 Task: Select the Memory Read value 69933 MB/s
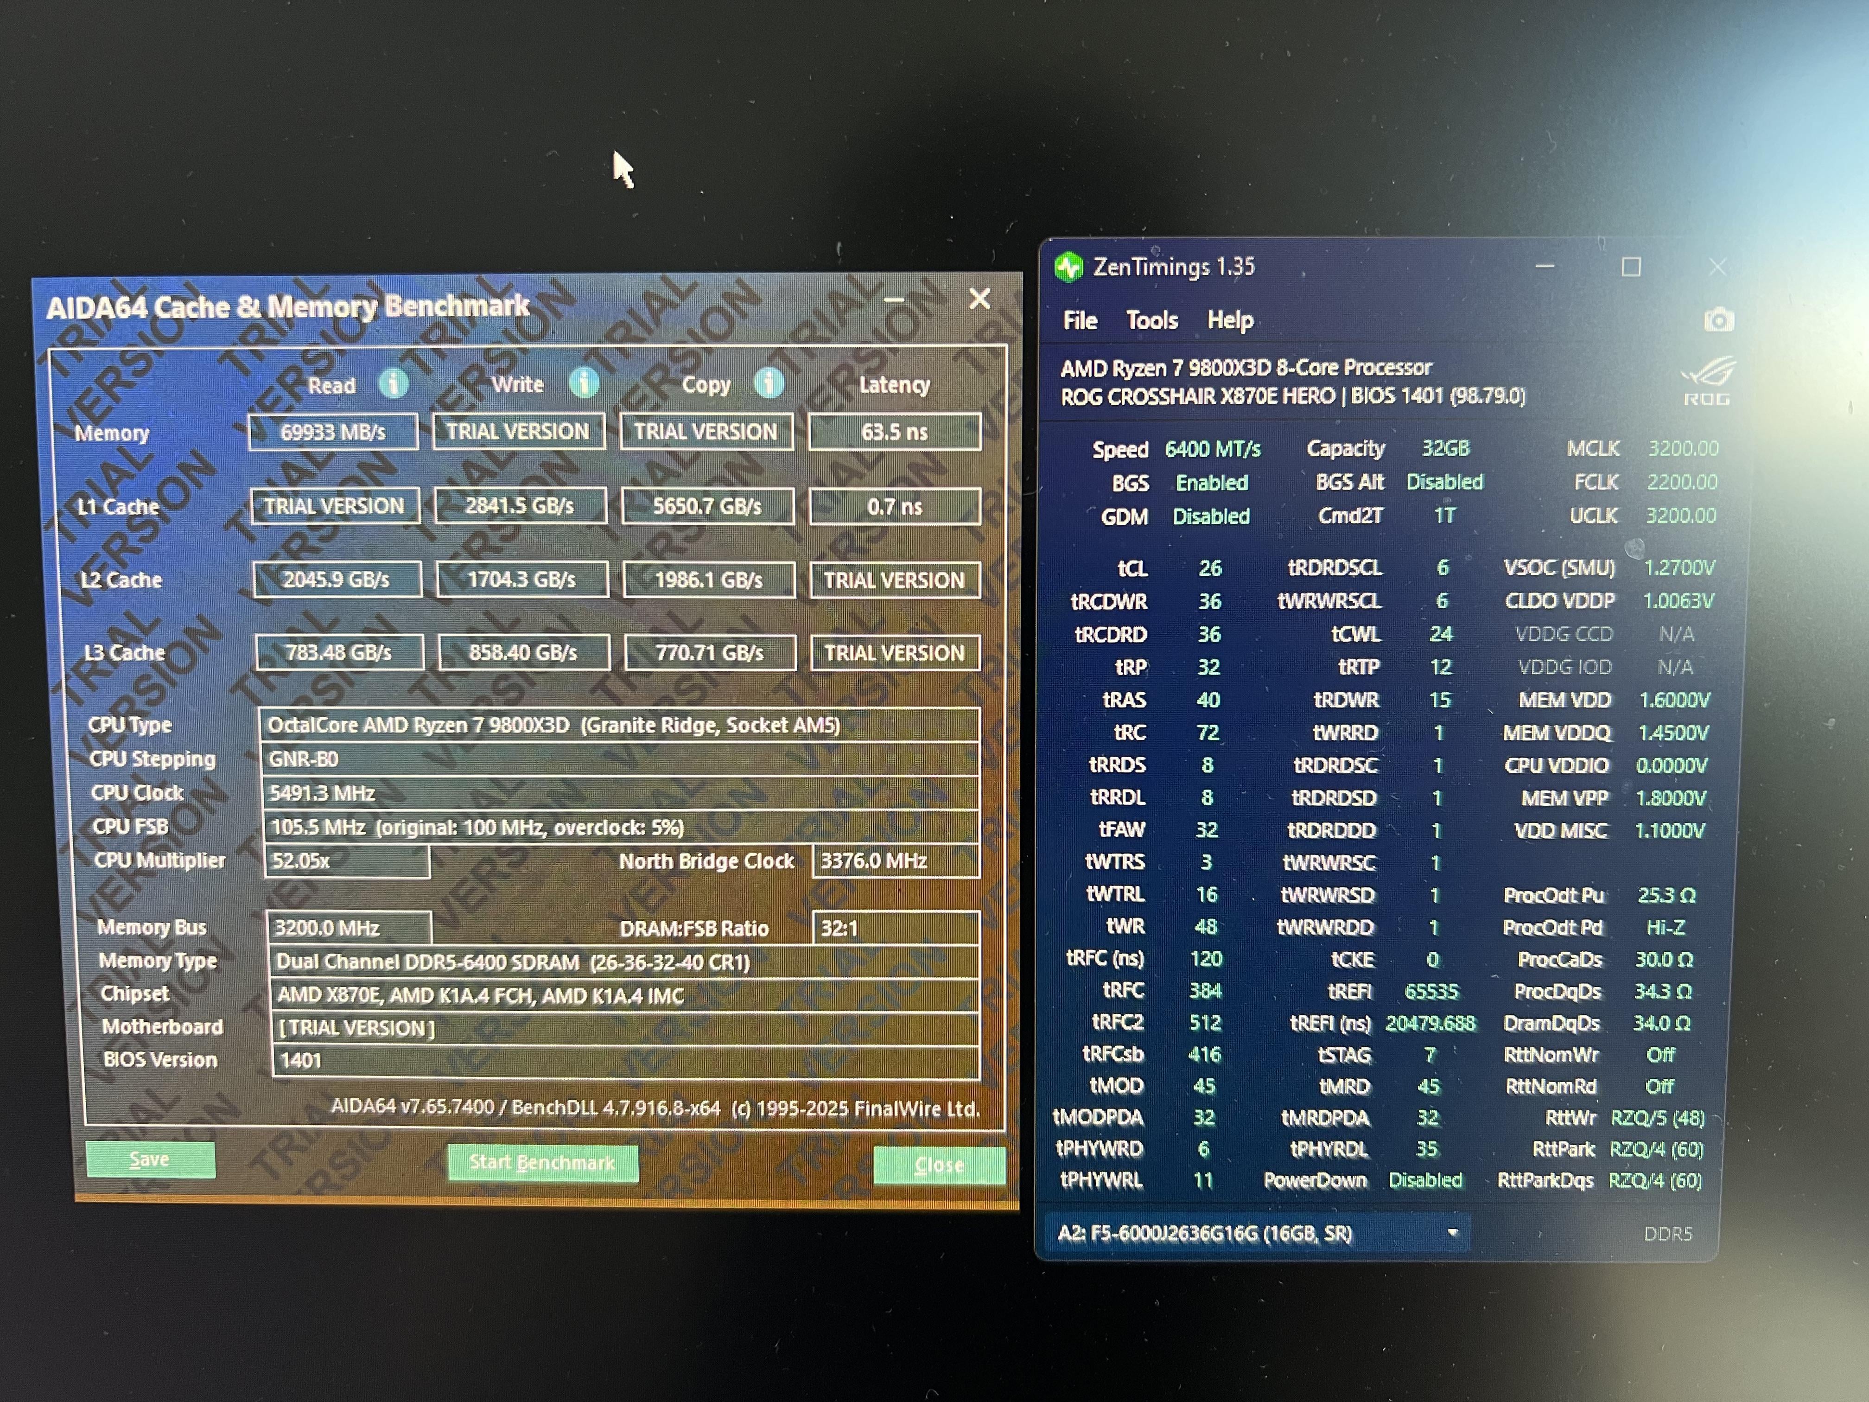tap(333, 432)
